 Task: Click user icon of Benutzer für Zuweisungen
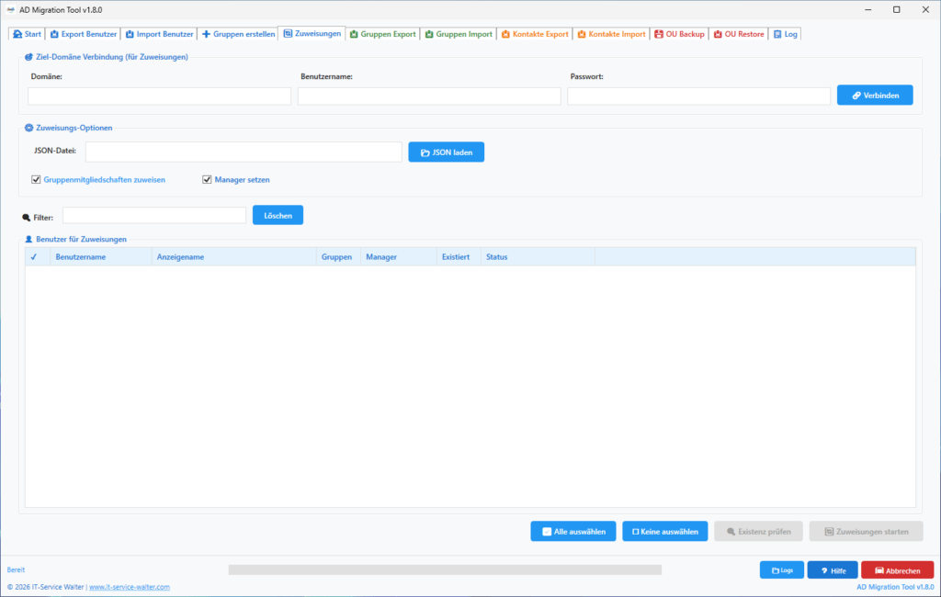click(x=28, y=240)
